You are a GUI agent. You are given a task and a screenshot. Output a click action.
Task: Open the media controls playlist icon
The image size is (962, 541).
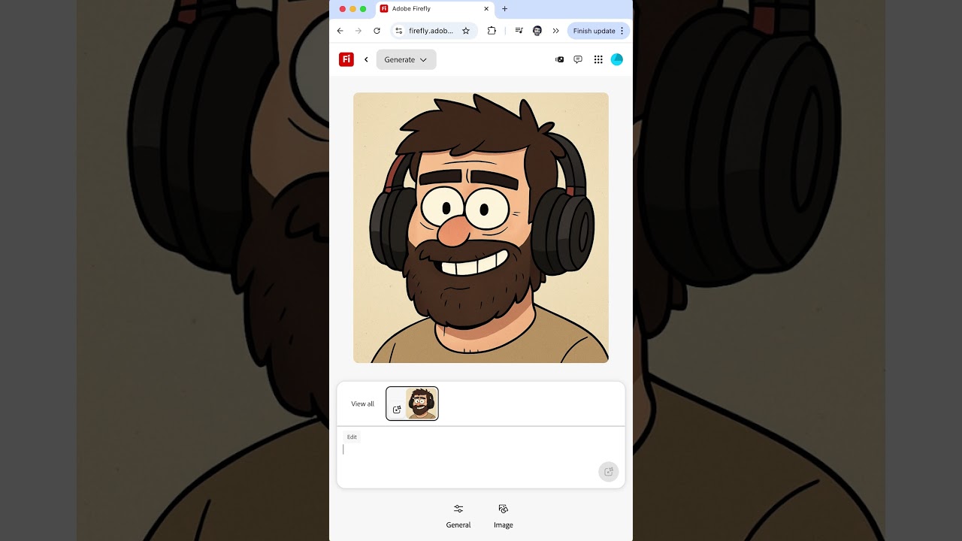(x=519, y=31)
